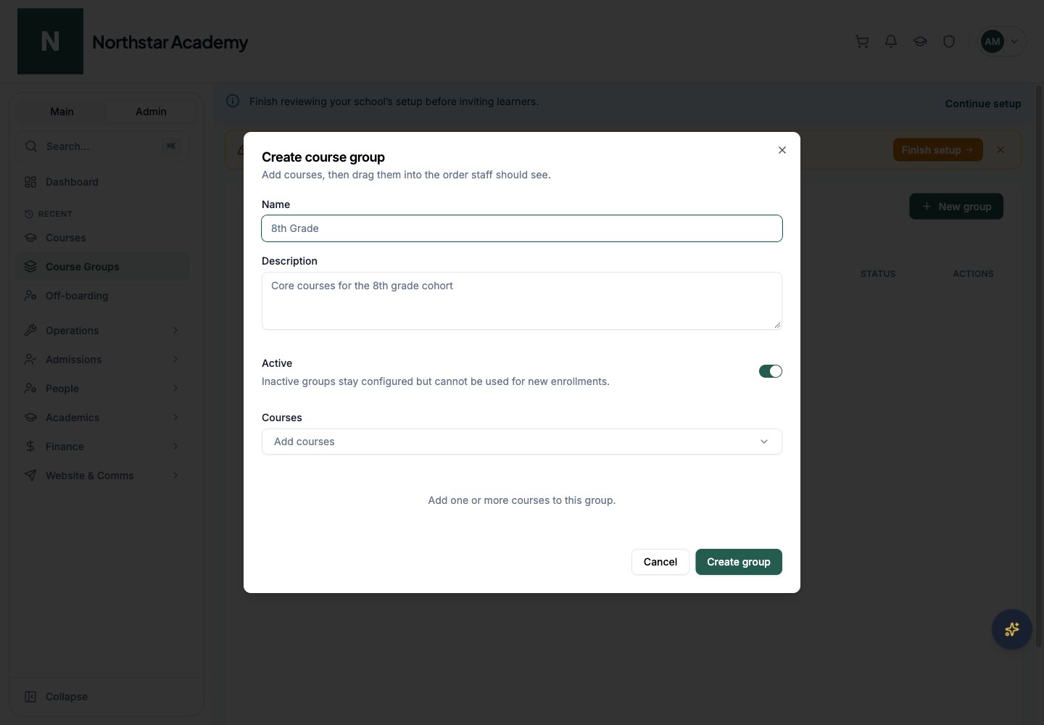Image resolution: width=1044 pixels, height=725 pixels.
Task: Switch to the Admin sidebar tab
Action: pyautogui.click(x=151, y=112)
